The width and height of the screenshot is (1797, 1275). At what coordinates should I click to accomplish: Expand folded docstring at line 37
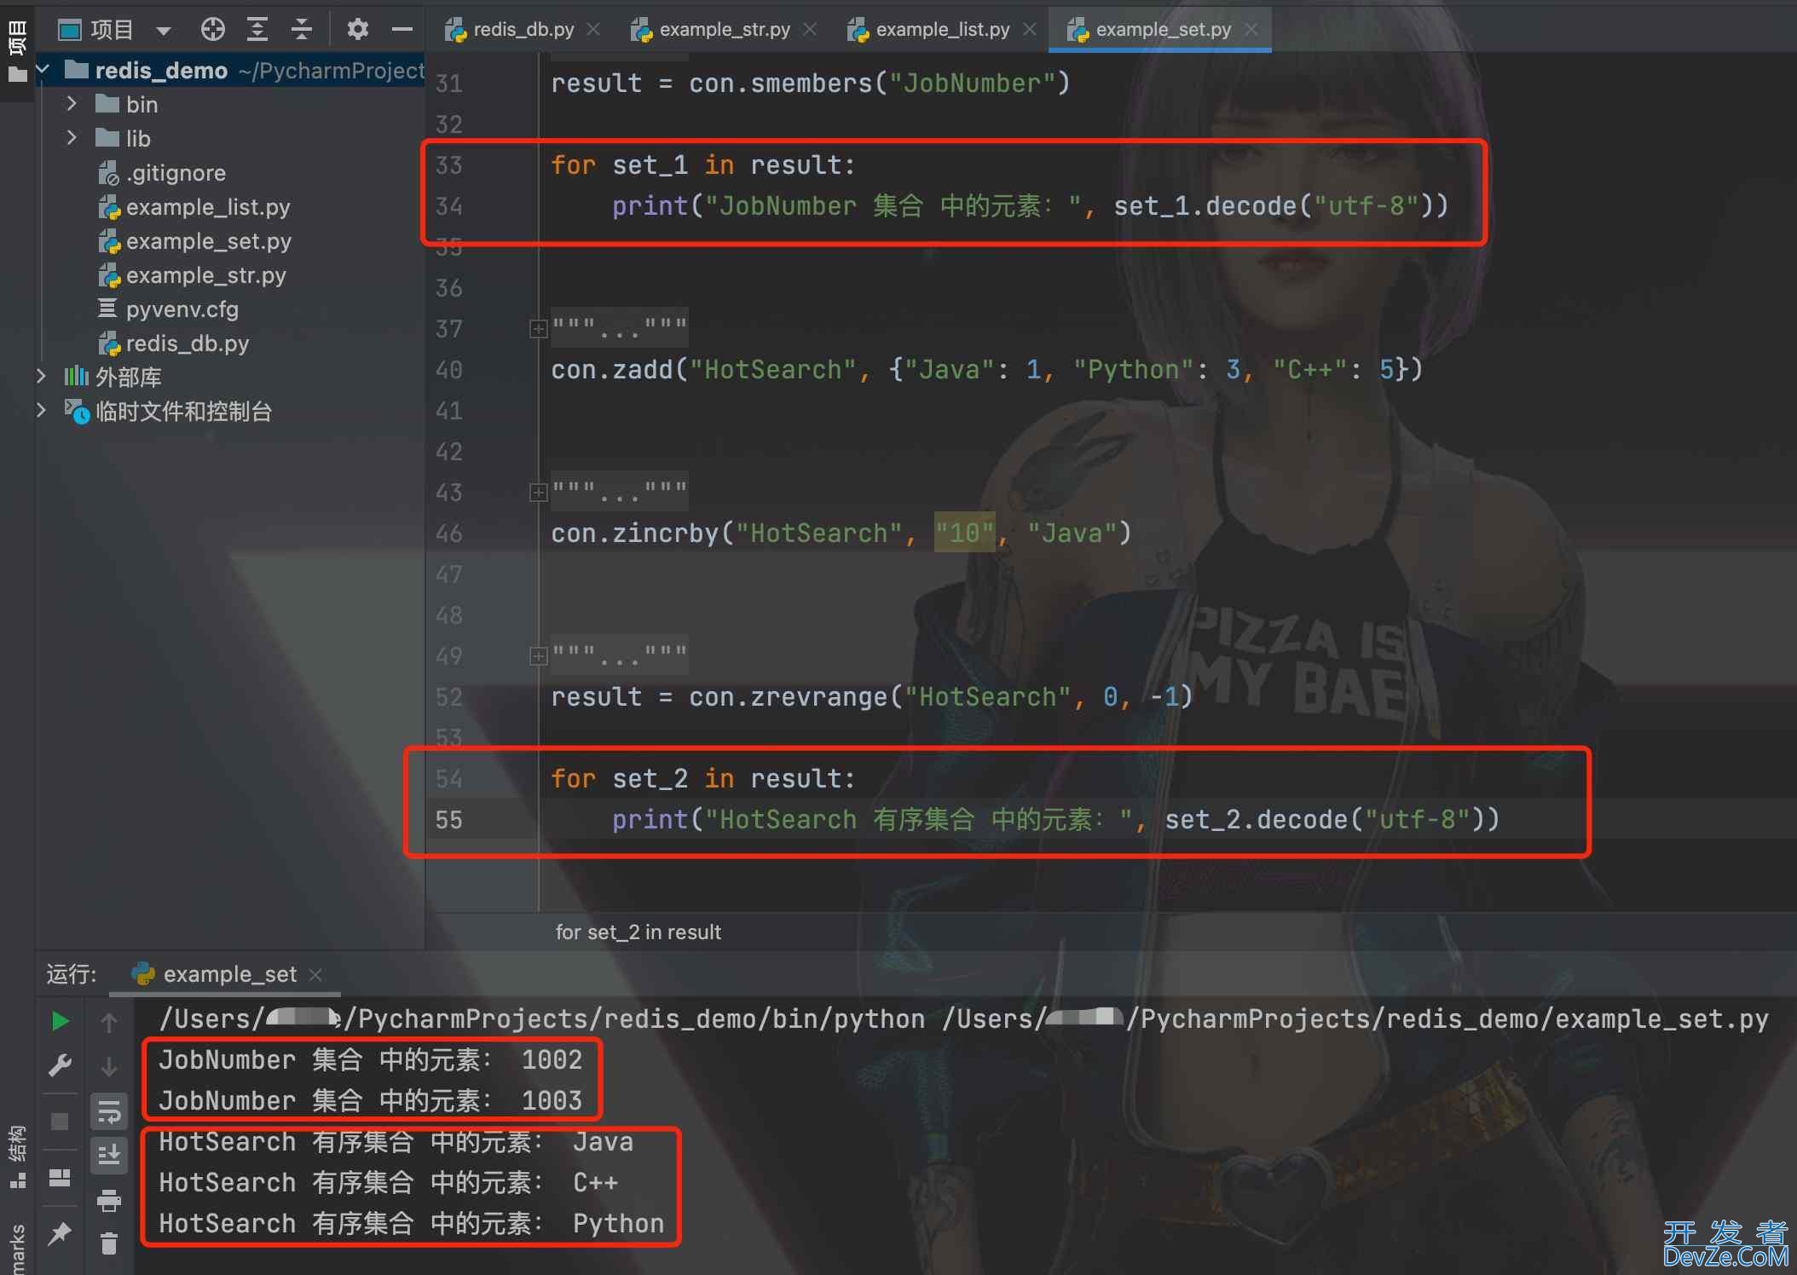pyautogui.click(x=538, y=329)
